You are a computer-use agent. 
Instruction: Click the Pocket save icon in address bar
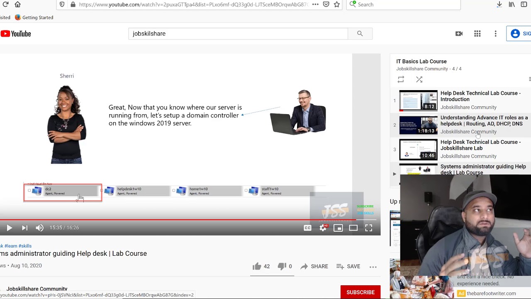click(x=326, y=4)
